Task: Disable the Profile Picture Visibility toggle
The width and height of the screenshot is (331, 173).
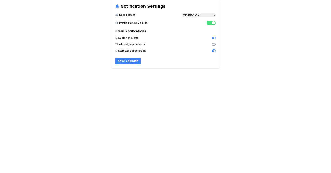Action: tap(211, 23)
